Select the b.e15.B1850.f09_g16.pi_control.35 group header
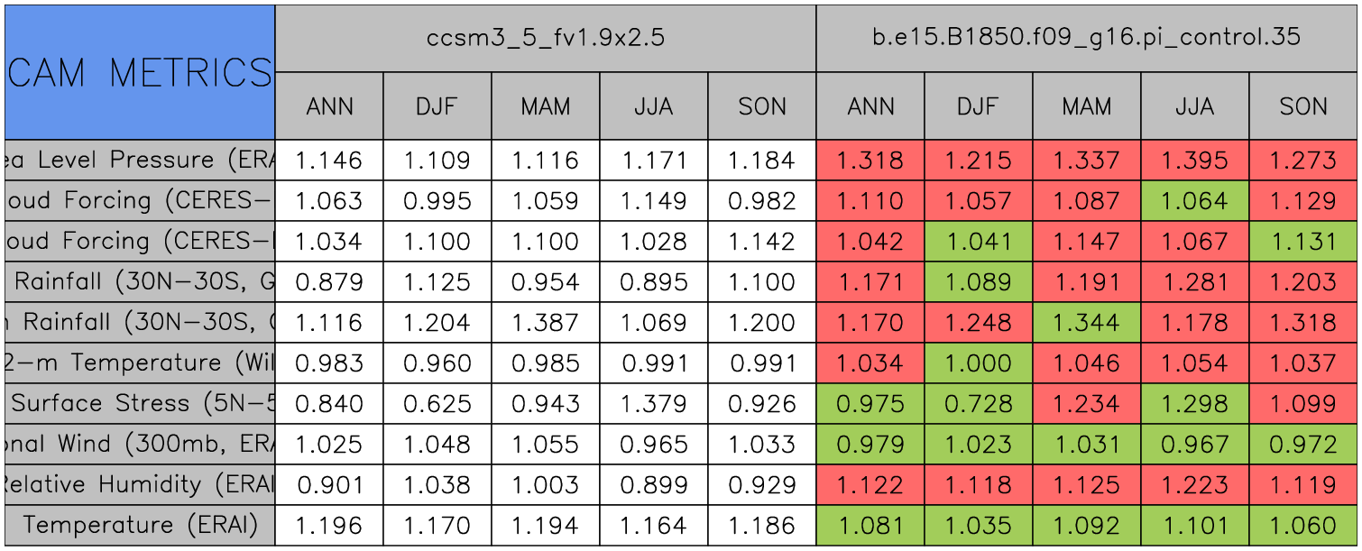Viewport: 1362px width, 551px height. tap(1087, 38)
